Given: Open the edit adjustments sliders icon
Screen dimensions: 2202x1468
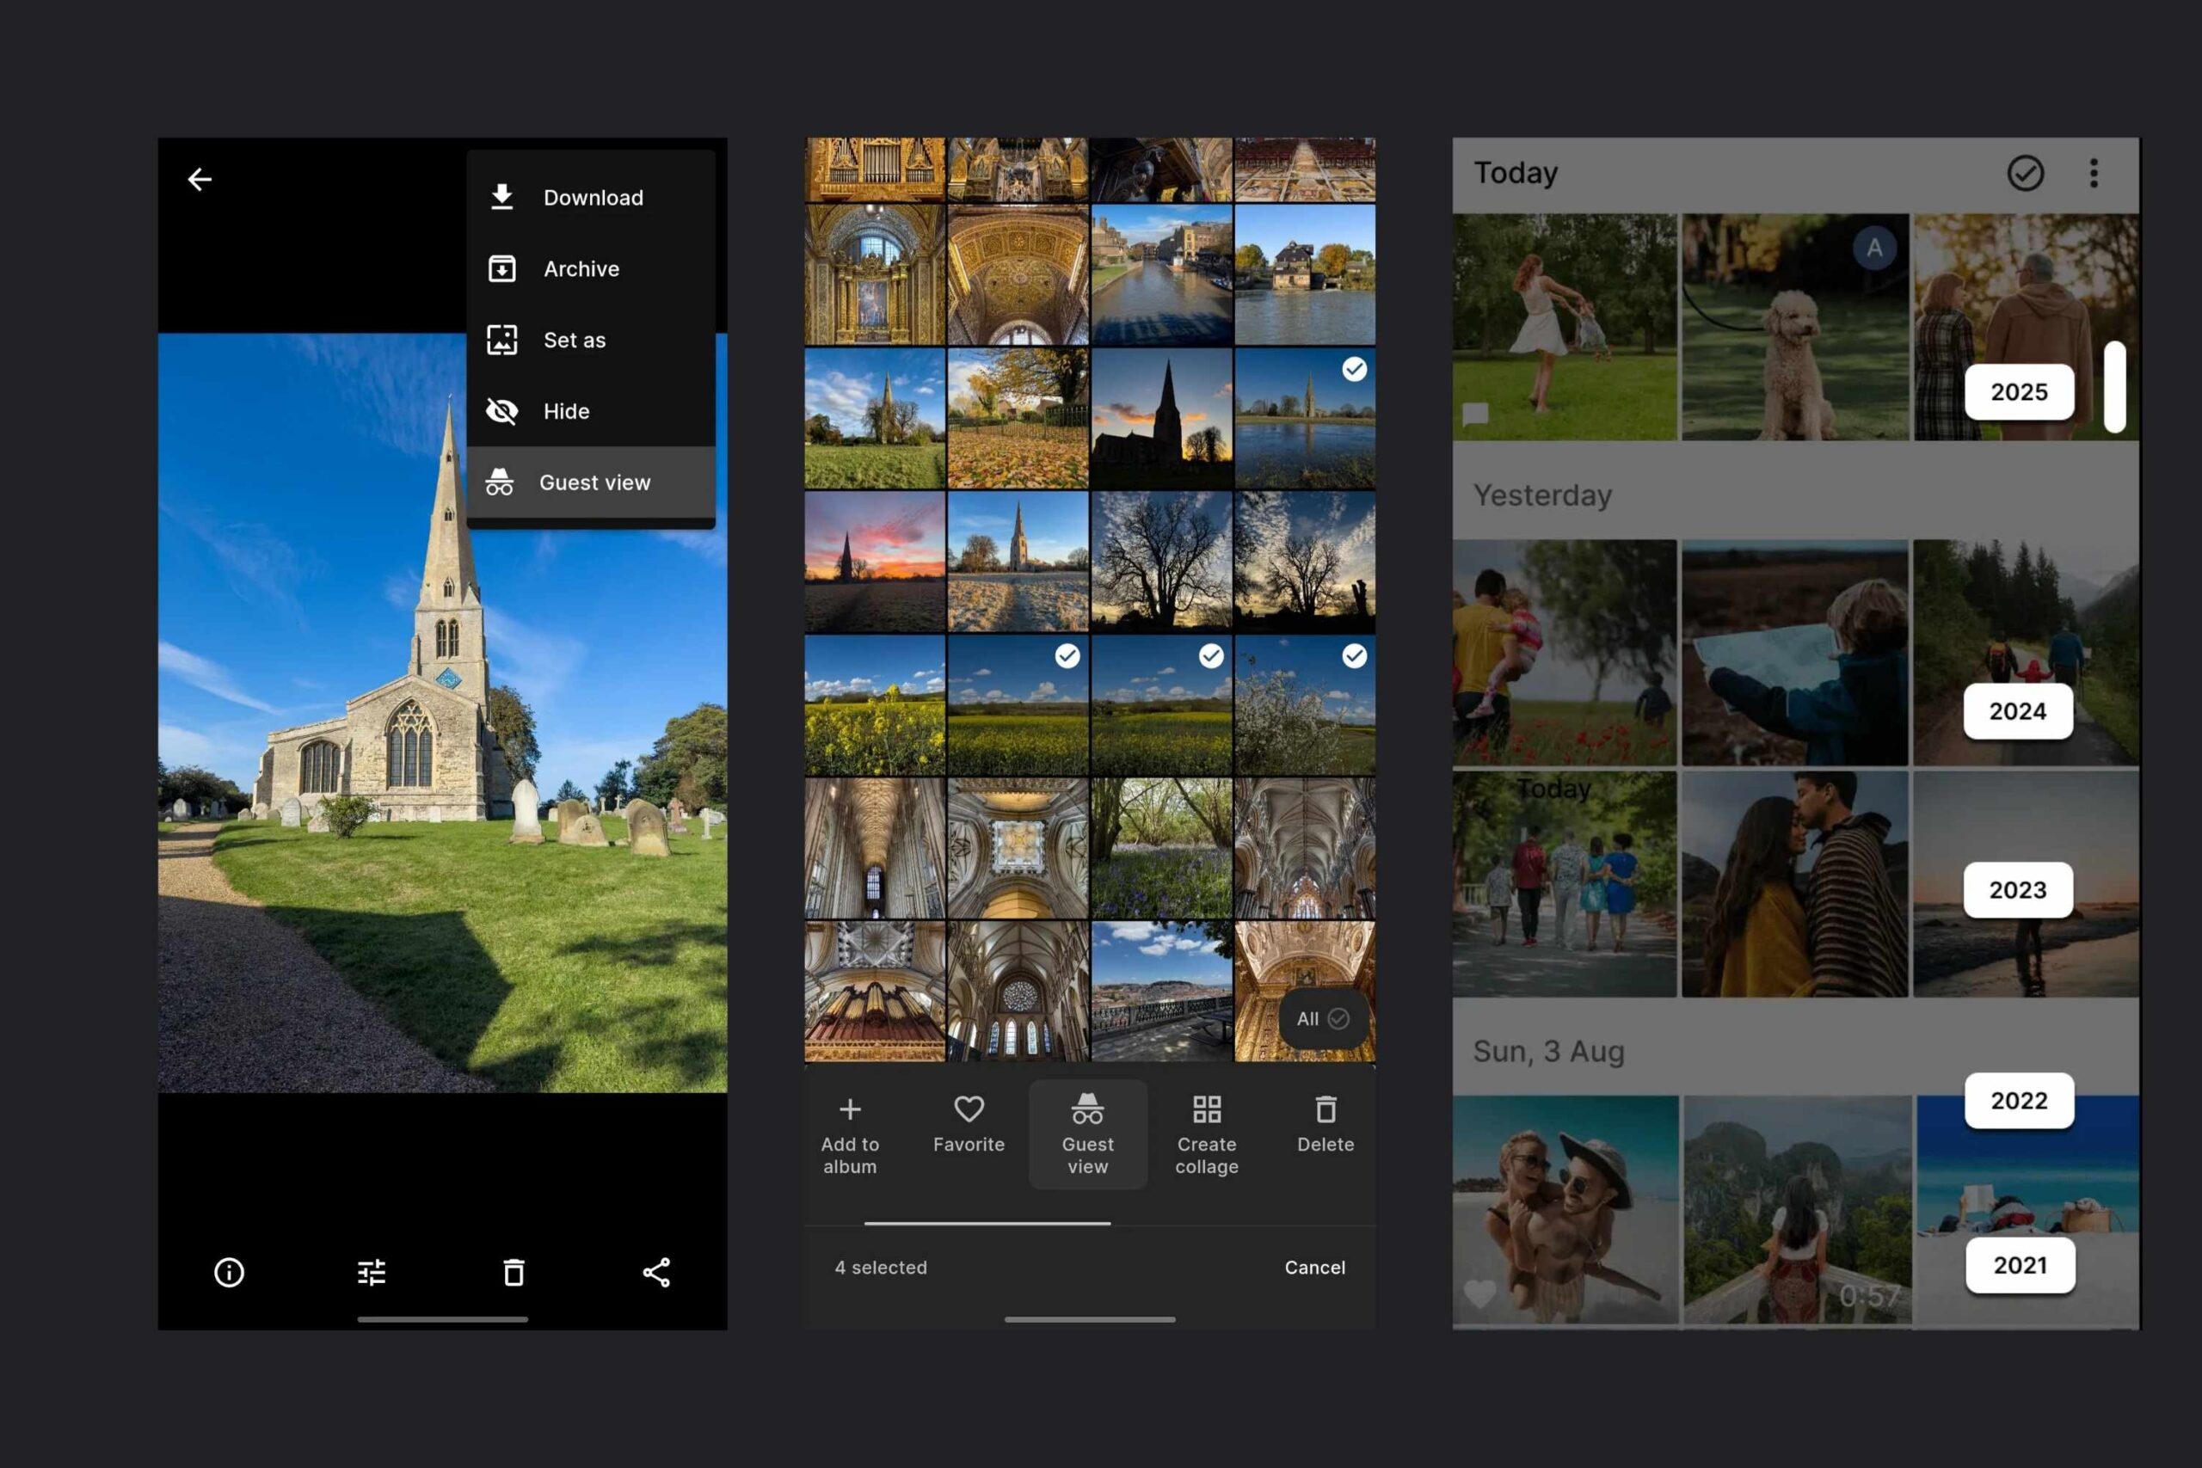Looking at the screenshot, I should point(372,1272).
